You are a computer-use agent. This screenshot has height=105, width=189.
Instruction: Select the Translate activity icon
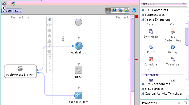pos(173,59)
